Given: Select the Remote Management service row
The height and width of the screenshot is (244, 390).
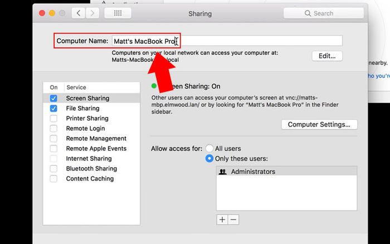Looking at the screenshot, I should click(x=91, y=138).
